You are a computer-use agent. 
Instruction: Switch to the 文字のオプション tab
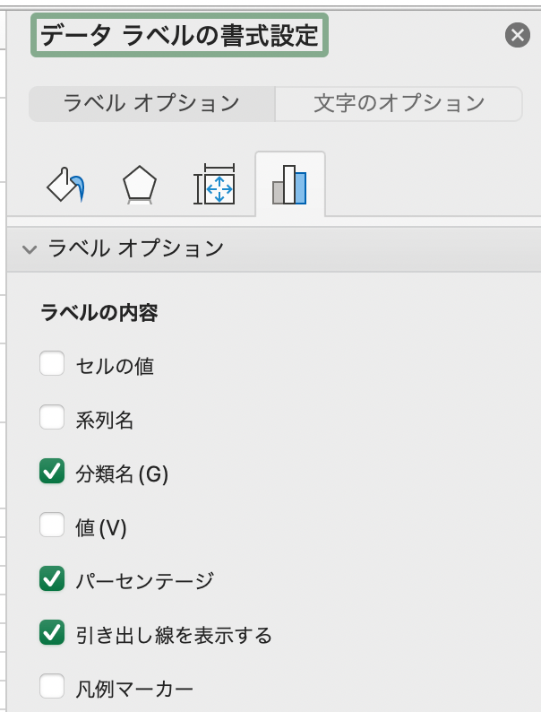pyautogui.click(x=399, y=103)
